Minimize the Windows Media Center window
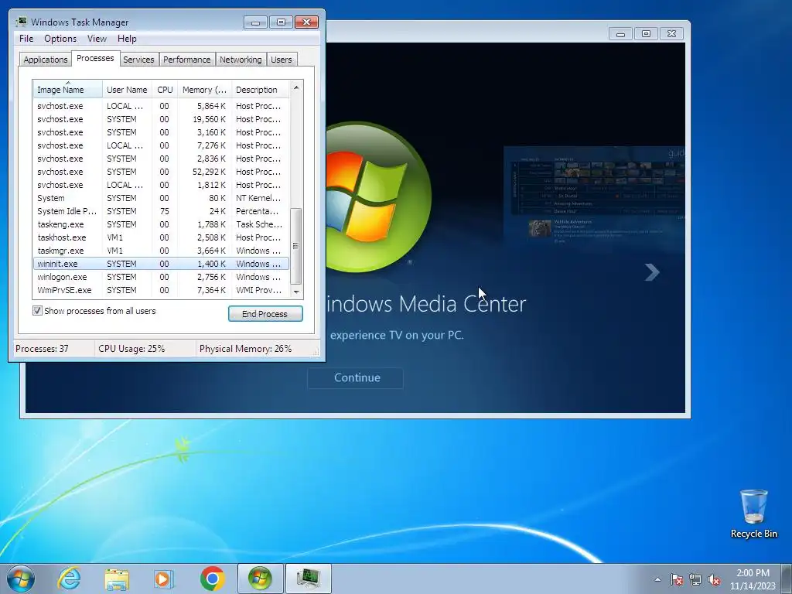 pyautogui.click(x=621, y=34)
